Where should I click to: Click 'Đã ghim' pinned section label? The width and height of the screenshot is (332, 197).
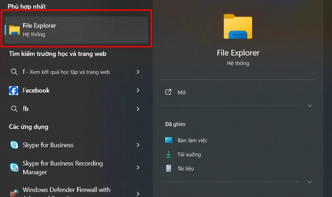tap(175, 124)
